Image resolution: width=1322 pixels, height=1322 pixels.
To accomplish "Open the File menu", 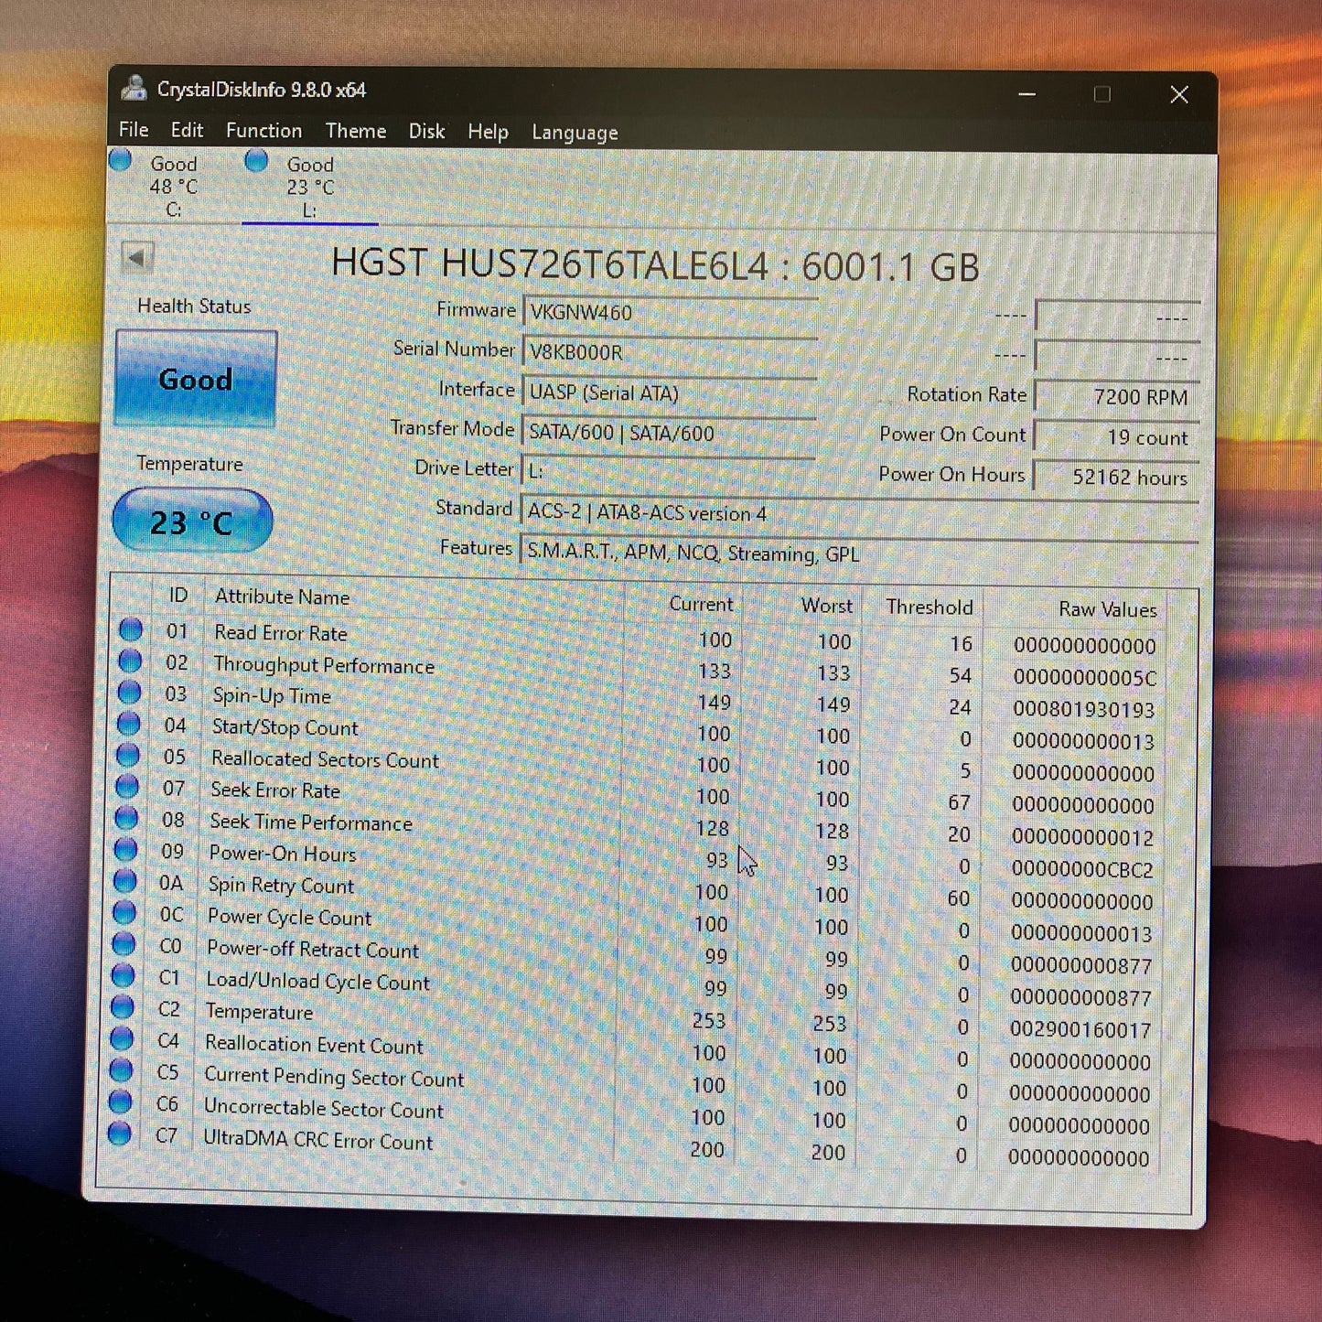I will (x=134, y=130).
